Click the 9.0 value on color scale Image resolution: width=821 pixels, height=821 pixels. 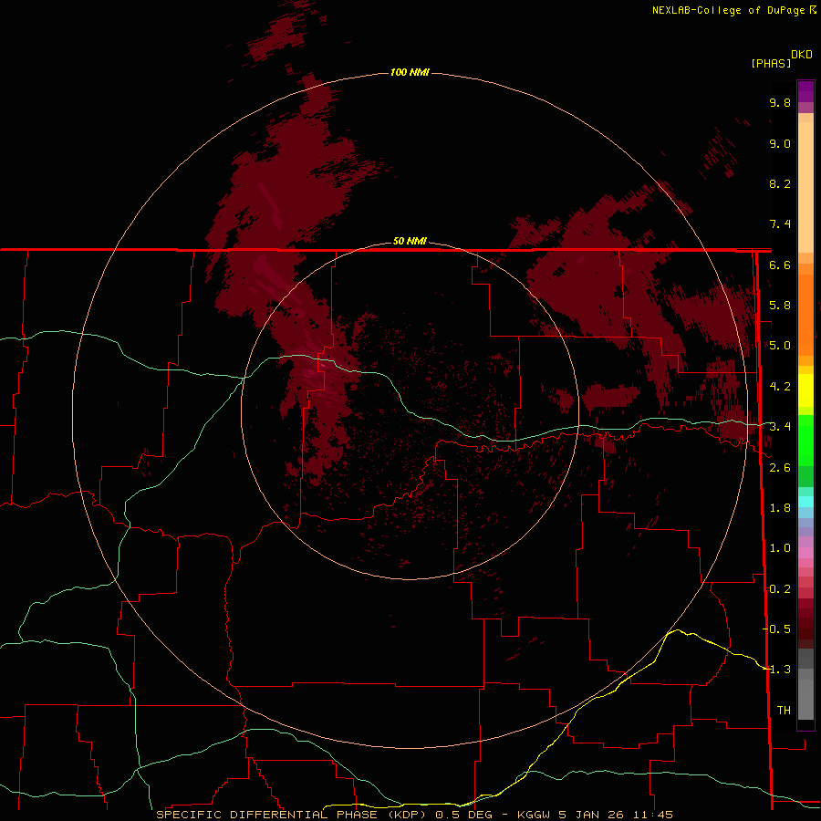point(780,143)
